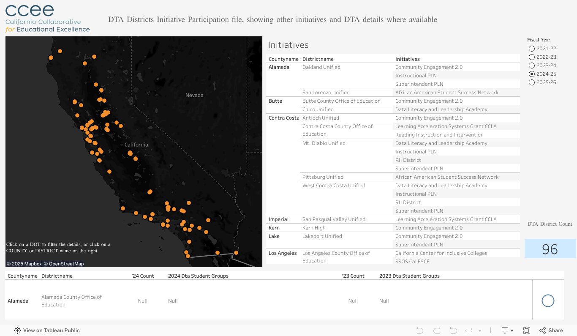Click the blue circle in details row
This screenshot has width=577, height=336.
click(x=548, y=301)
